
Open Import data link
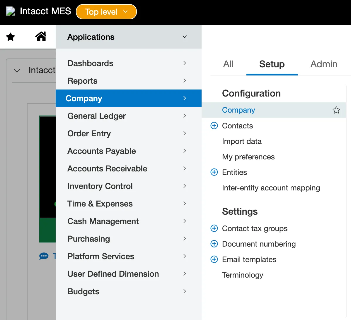point(242,141)
